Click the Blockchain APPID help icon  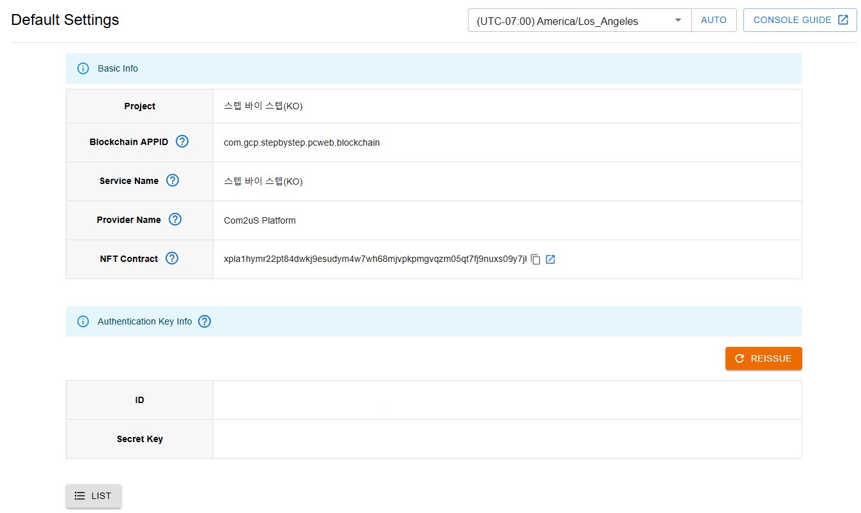click(x=182, y=142)
